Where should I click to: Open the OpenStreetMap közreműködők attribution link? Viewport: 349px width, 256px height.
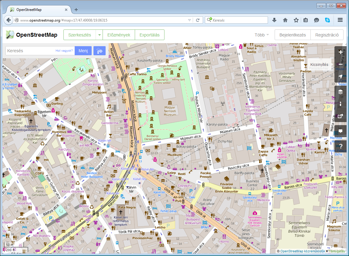pyautogui.click(x=303, y=251)
